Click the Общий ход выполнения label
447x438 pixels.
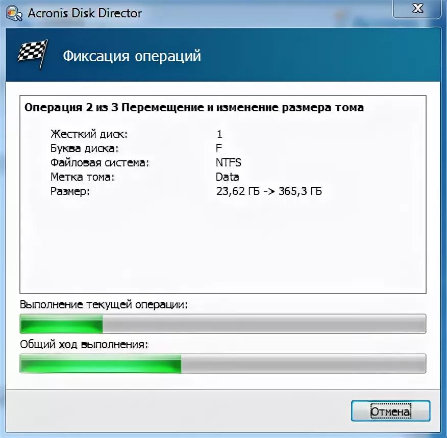click(x=84, y=345)
